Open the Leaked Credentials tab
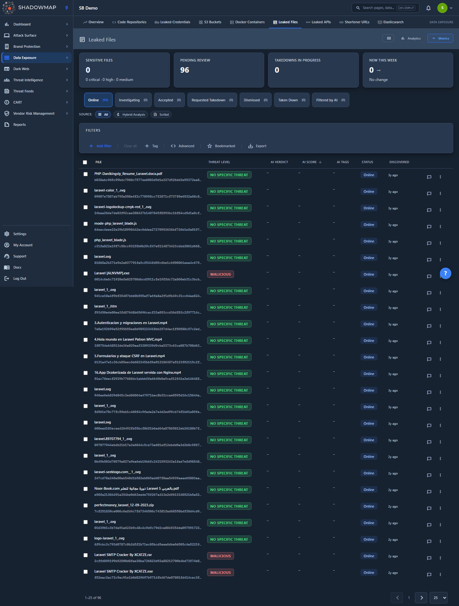 172,22
